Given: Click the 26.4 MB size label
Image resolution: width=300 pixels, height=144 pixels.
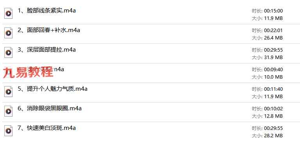Looking at the screenshot, I should tap(273, 38).
